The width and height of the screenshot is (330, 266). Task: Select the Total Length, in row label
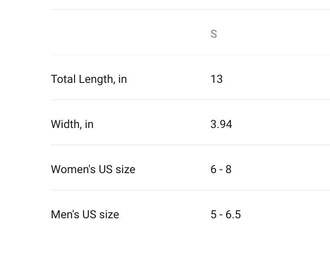point(88,79)
